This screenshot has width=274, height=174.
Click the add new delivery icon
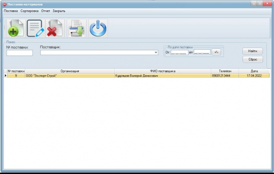16,28
